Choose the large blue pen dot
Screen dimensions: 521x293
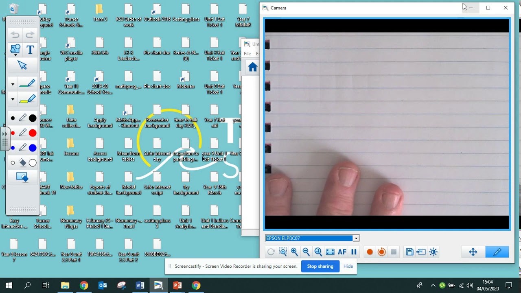(x=33, y=148)
